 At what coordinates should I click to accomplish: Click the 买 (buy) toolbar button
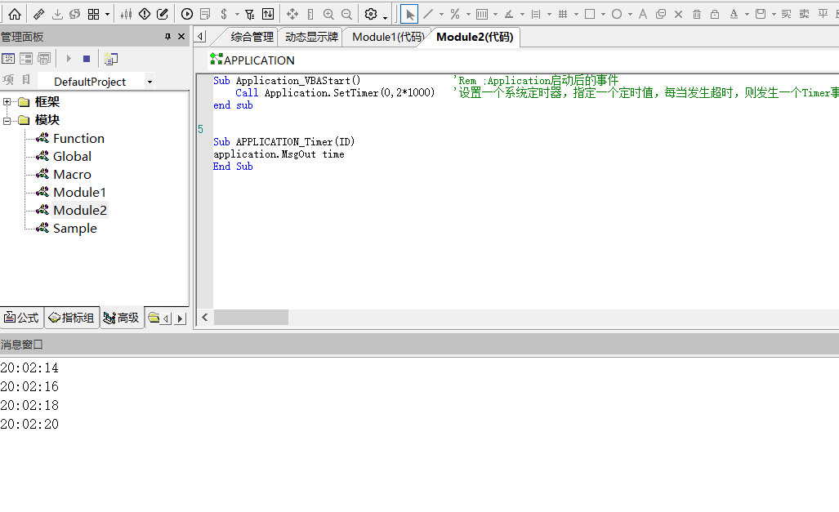coord(786,14)
